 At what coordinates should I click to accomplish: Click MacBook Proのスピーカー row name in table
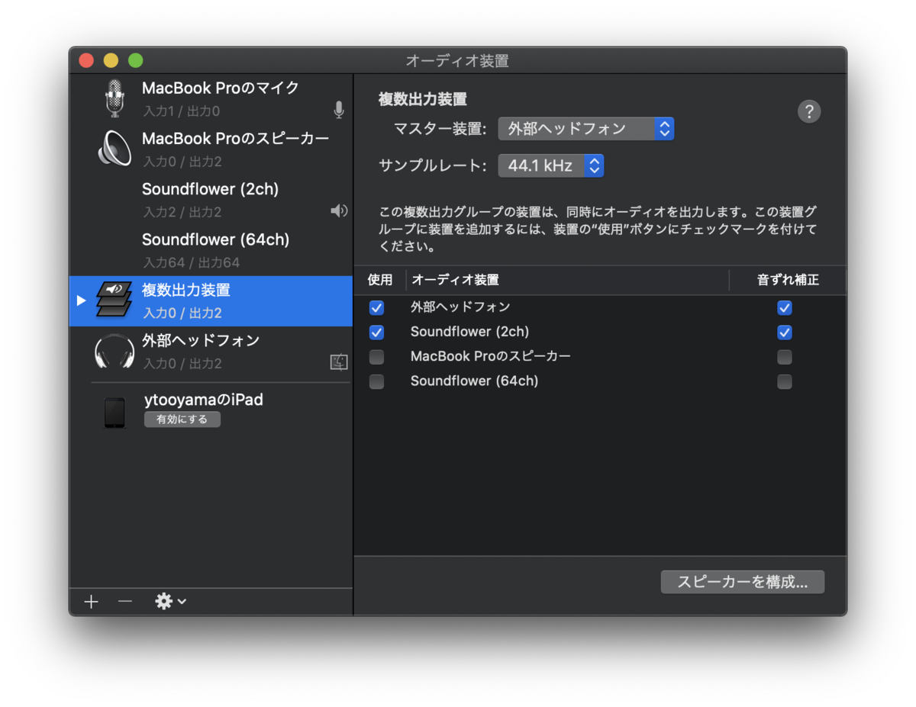pyautogui.click(x=491, y=356)
